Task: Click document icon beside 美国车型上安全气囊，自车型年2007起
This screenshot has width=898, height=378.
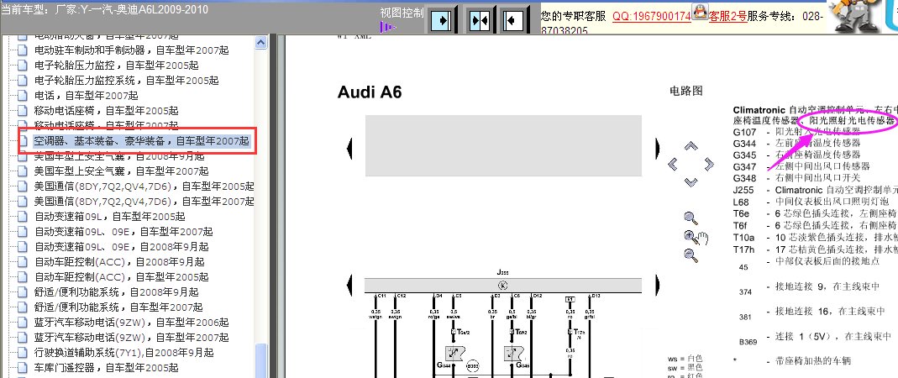Action: pos(23,171)
